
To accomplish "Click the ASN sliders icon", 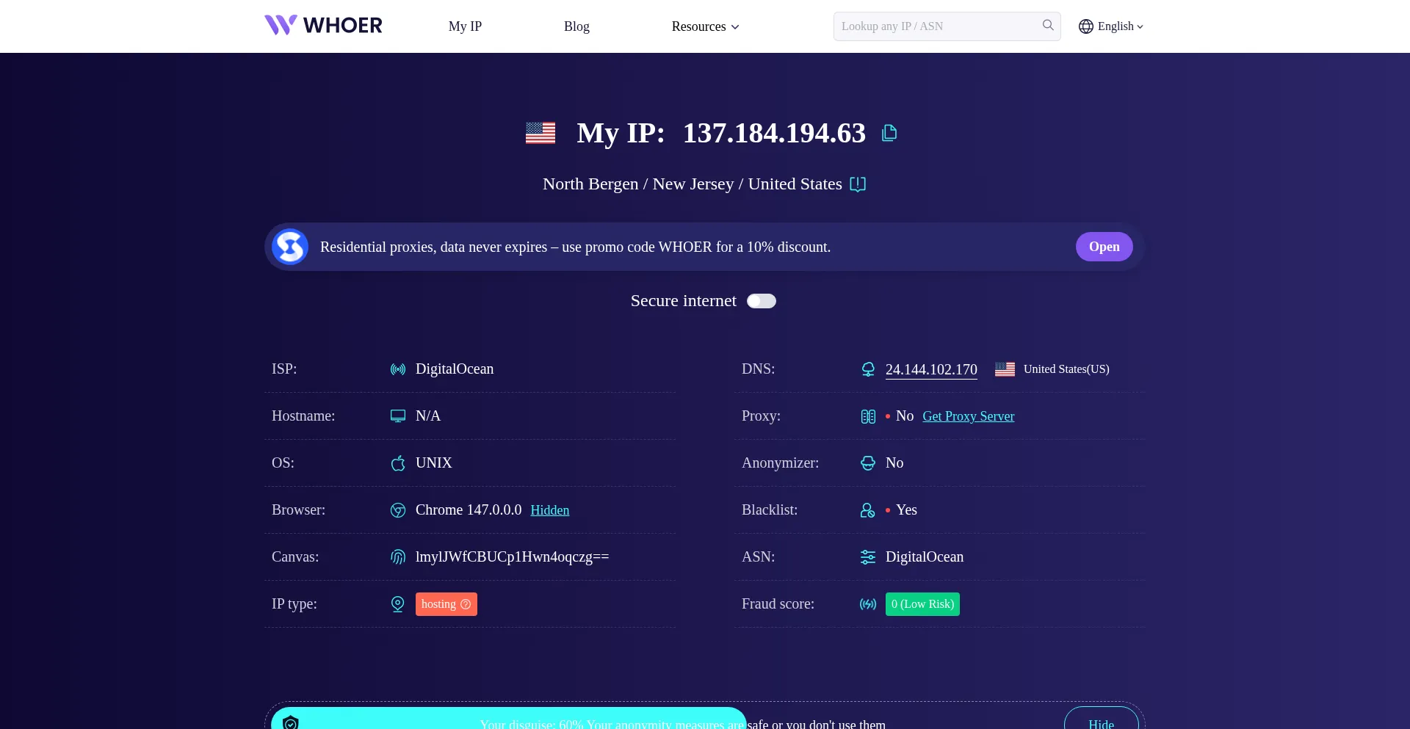I will (868, 557).
